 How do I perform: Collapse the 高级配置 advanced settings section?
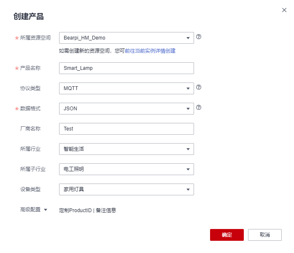(x=46, y=209)
